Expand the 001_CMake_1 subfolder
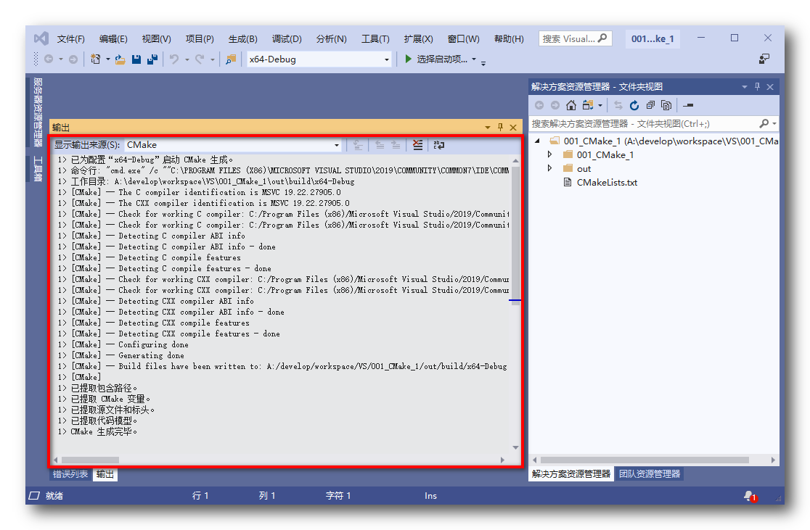The image size is (810, 530). (x=549, y=154)
